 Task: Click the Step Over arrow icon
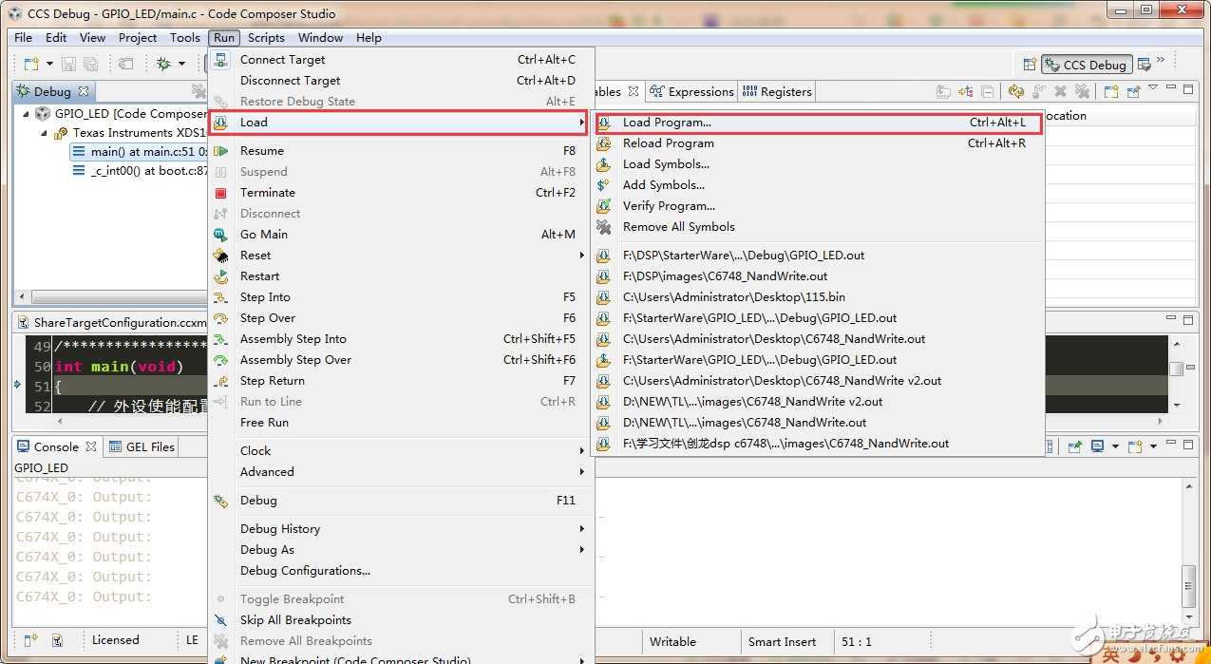coord(221,318)
